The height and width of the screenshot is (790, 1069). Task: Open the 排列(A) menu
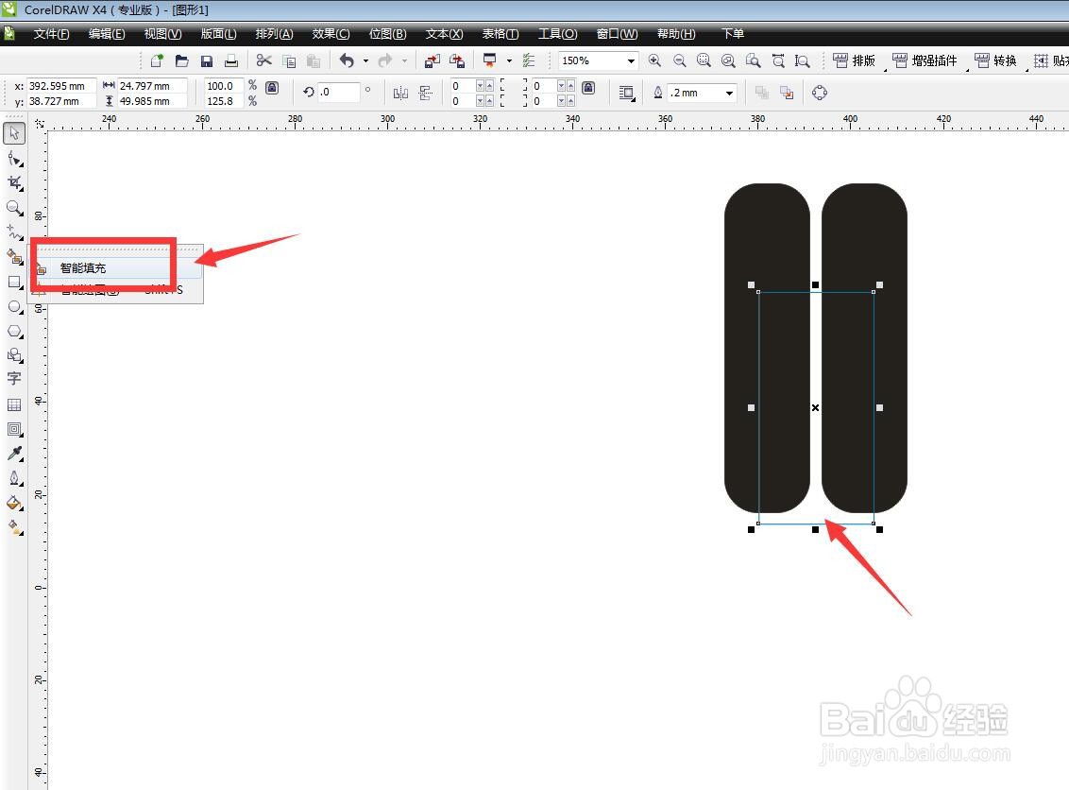[x=274, y=34]
